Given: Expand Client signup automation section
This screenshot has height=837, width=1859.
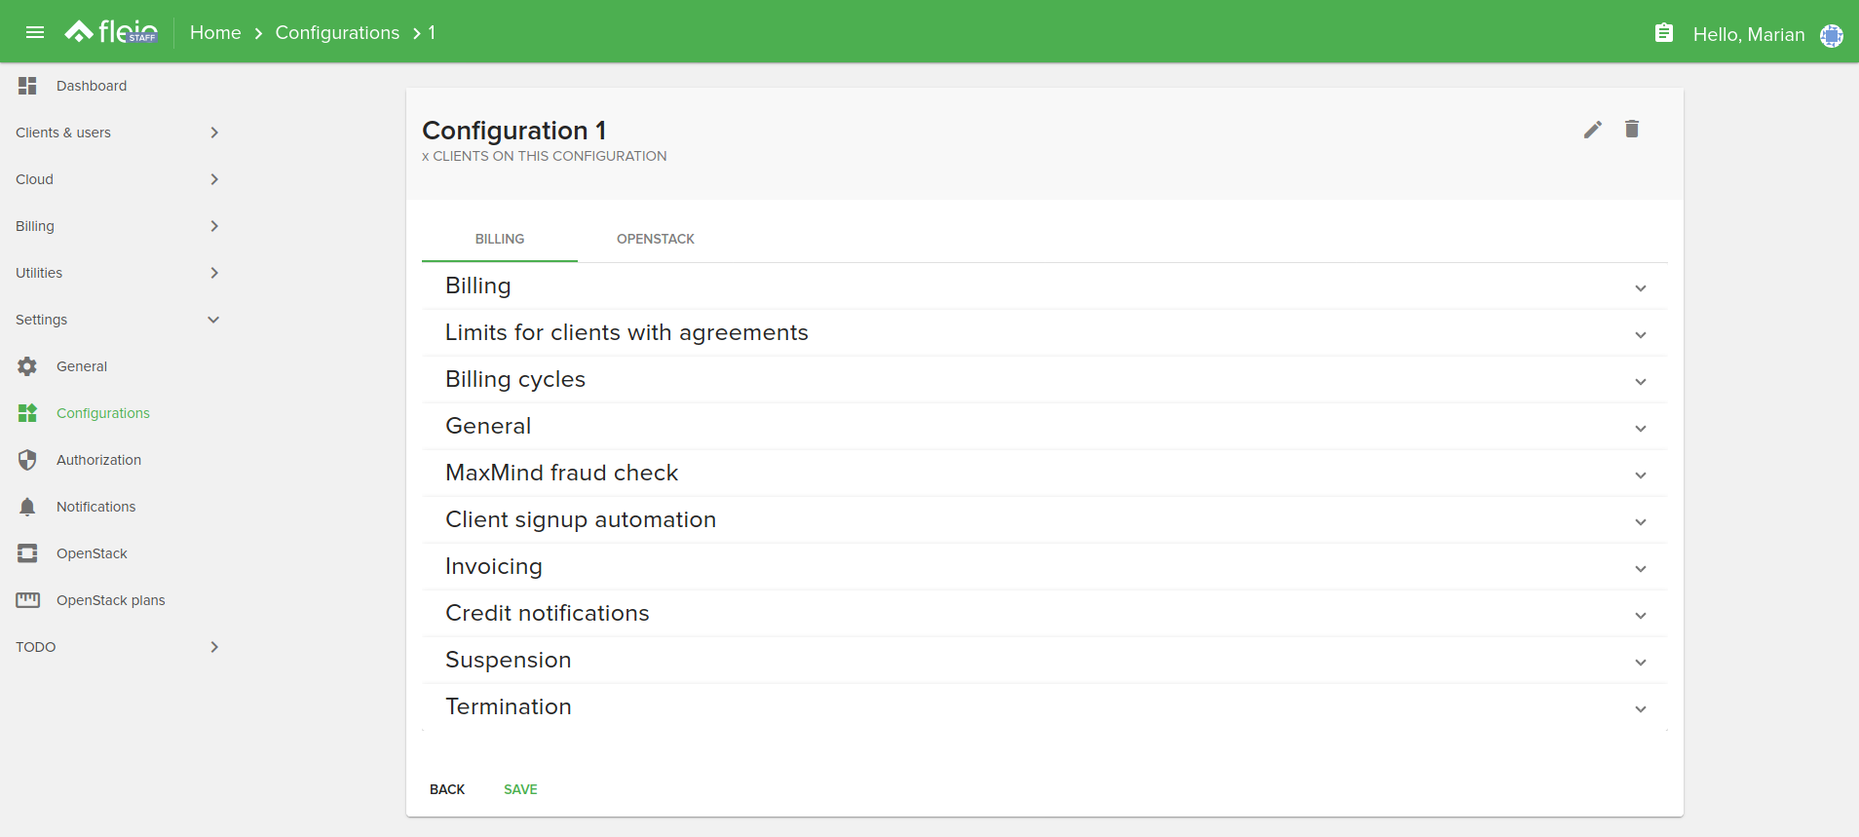Looking at the screenshot, I should pyautogui.click(x=1044, y=520).
